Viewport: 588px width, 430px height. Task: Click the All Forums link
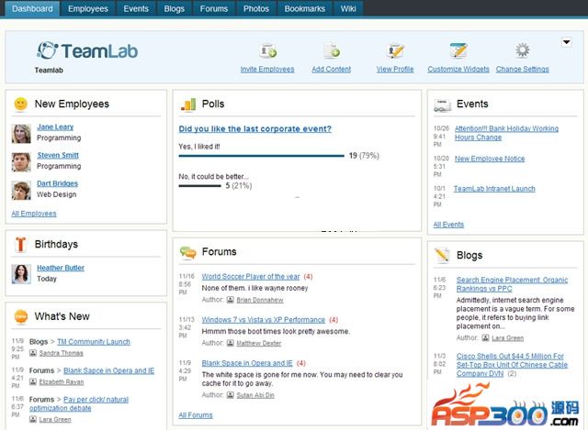[196, 415]
